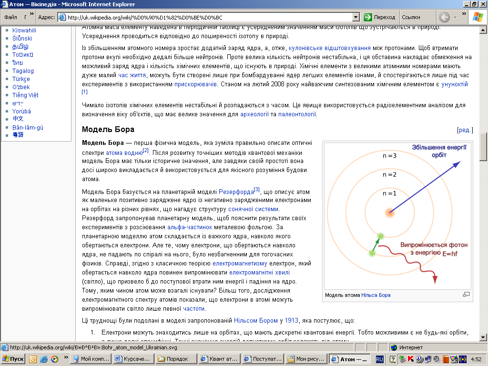This screenshot has height=366, width=488.
Task: Open the альфа-частинок link
Action: tap(190, 227)
